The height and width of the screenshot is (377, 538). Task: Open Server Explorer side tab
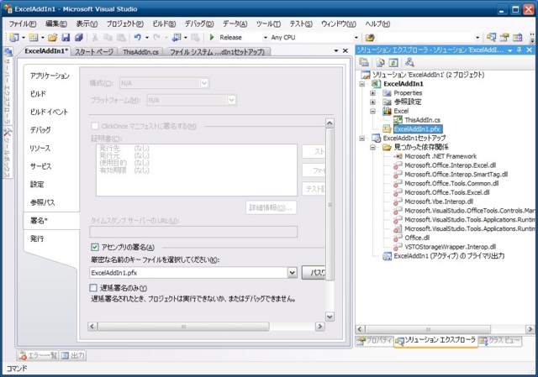click(8, 86)
